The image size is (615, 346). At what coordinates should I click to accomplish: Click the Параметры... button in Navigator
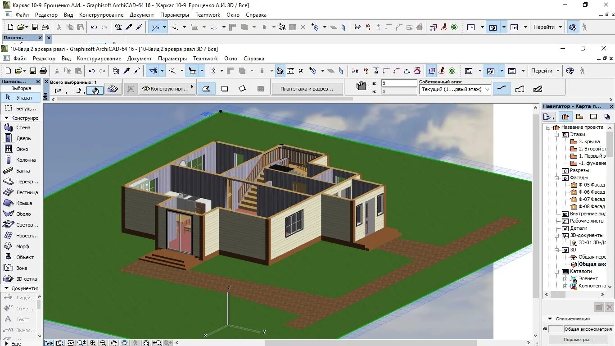point(578,339)
